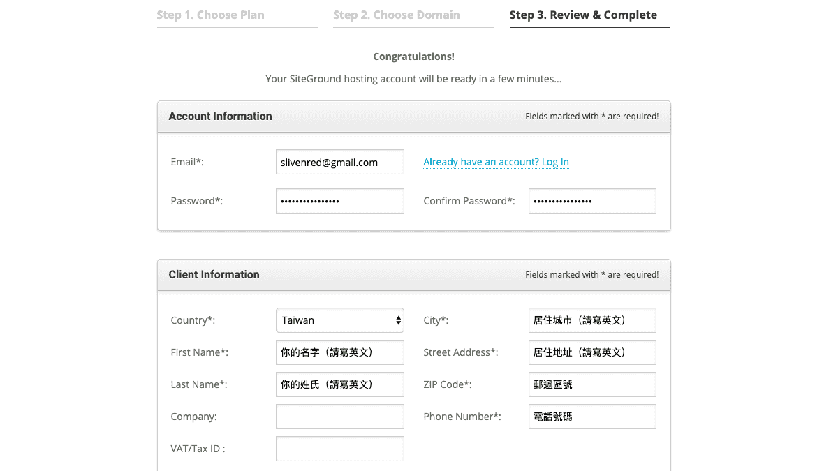Viewport: 838px width, 471px height.
Task: Focus the Phone Number input
Action: (592, 417)
